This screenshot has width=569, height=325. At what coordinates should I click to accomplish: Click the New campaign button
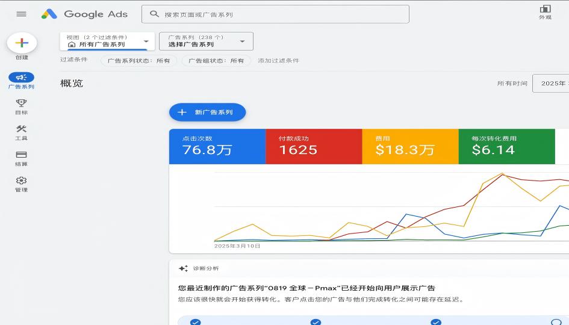coord(207,113)
